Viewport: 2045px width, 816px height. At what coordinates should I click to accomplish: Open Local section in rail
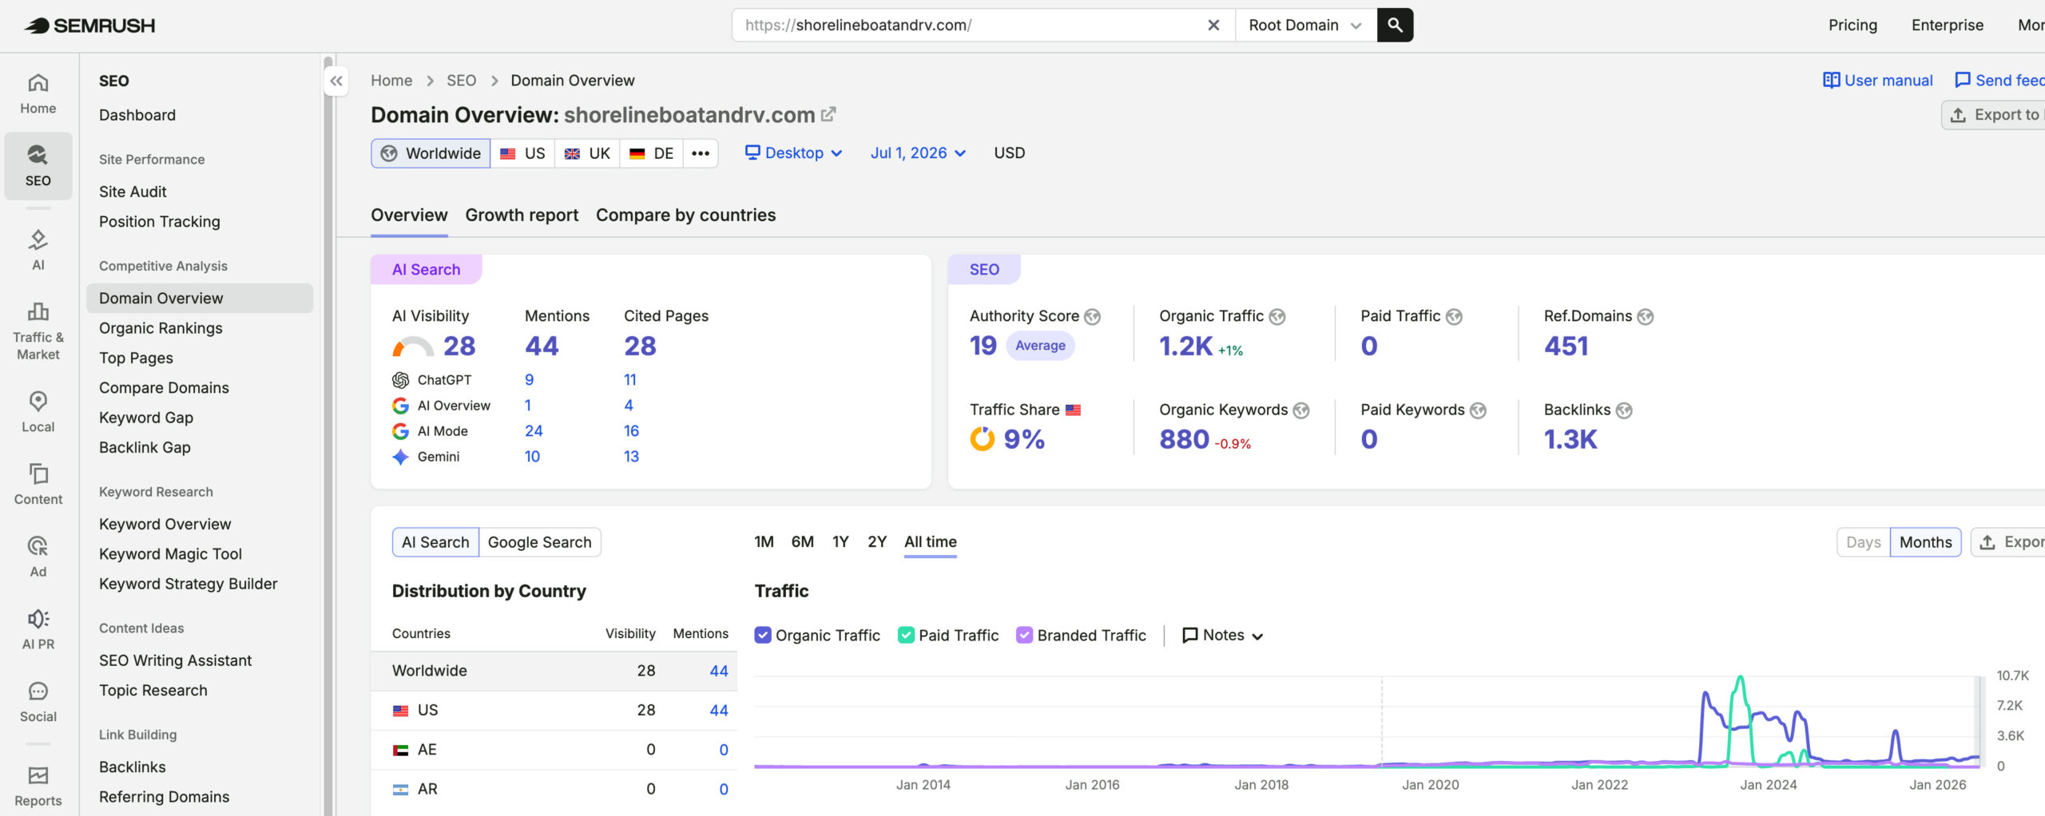point(38,412)
